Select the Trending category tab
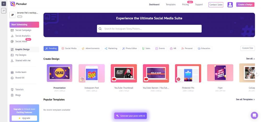Viewport: 261px width, 122px height. point(51,48)
